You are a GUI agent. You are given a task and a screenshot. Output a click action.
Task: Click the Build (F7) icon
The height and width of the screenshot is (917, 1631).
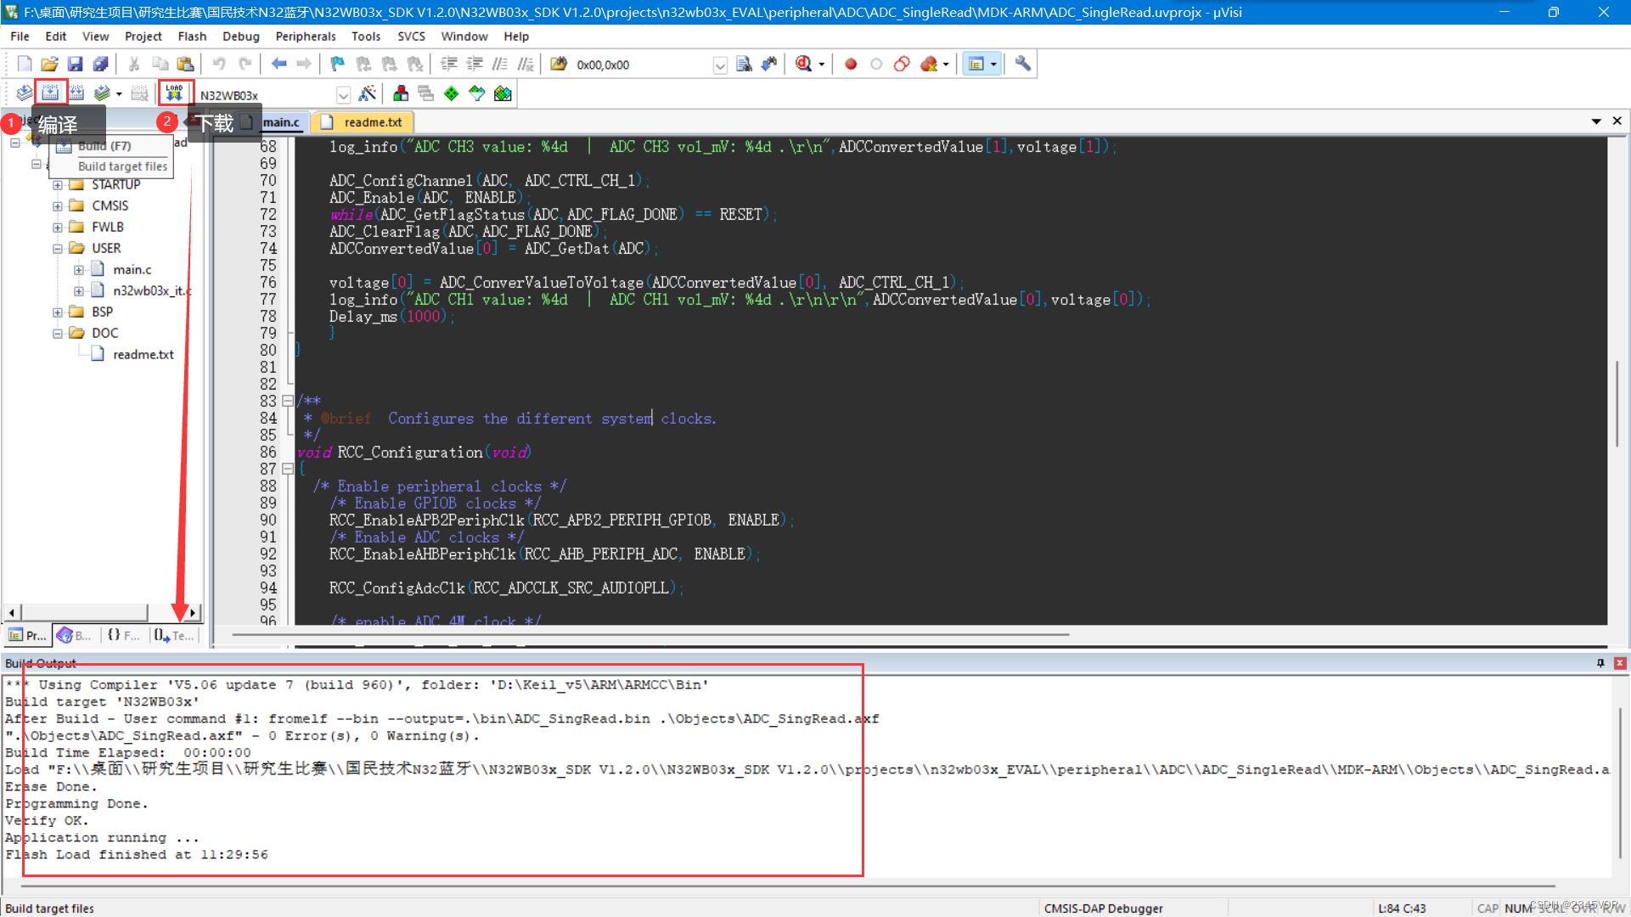[50, 93]
